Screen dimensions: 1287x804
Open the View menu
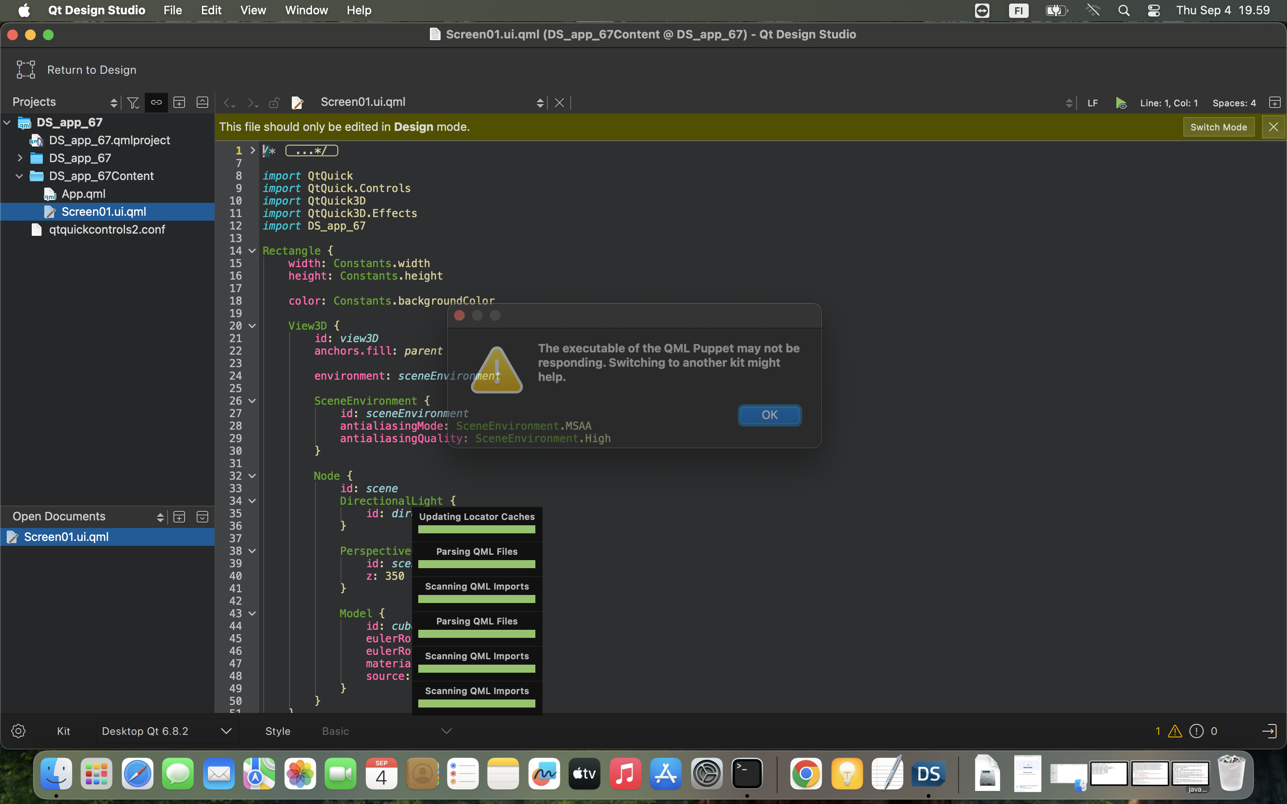pos(253,10)
